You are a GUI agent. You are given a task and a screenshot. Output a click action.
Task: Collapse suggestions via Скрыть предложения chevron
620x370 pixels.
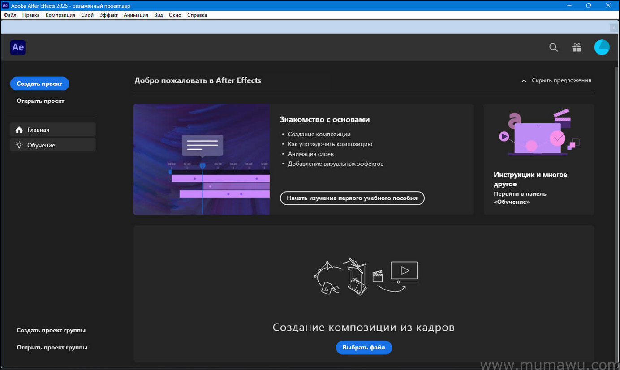[524, 80]
